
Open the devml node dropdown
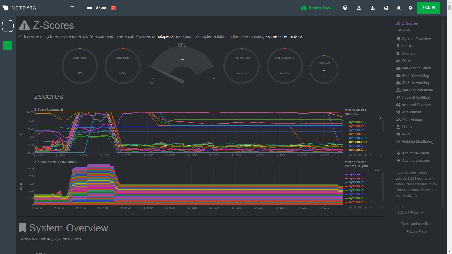click(x=102, y=8)
